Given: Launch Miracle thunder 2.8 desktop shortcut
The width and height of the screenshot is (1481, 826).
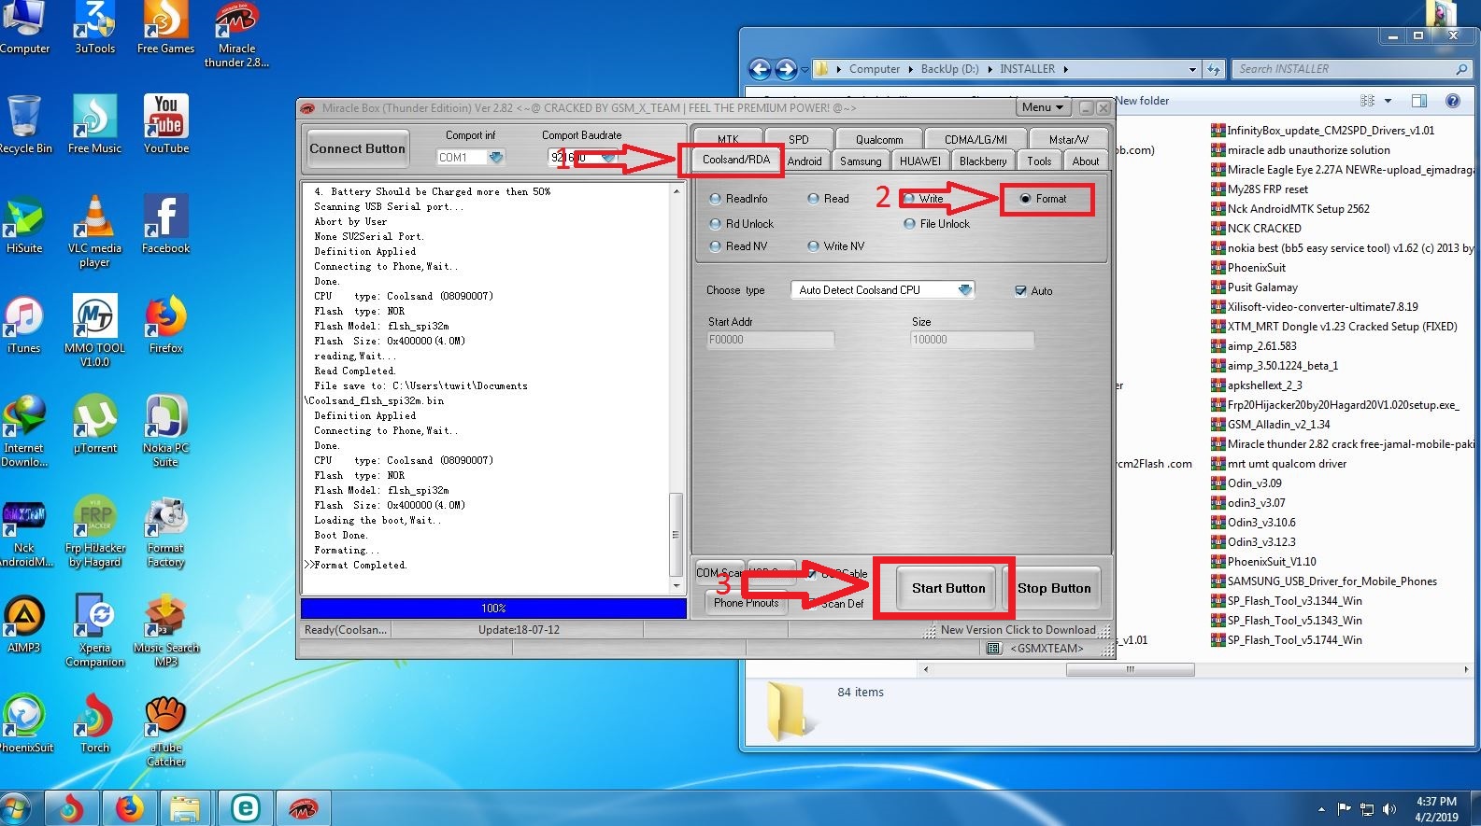Looking at the screenshot, I should tap(236, 34).
